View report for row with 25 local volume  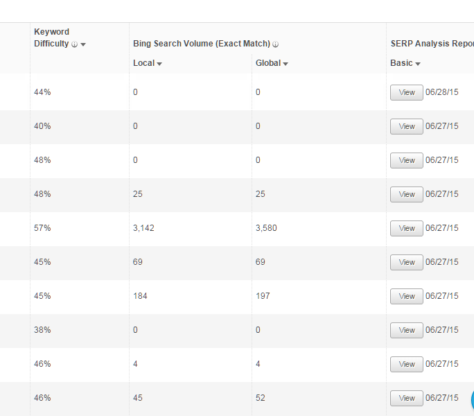tap(407, 194)
